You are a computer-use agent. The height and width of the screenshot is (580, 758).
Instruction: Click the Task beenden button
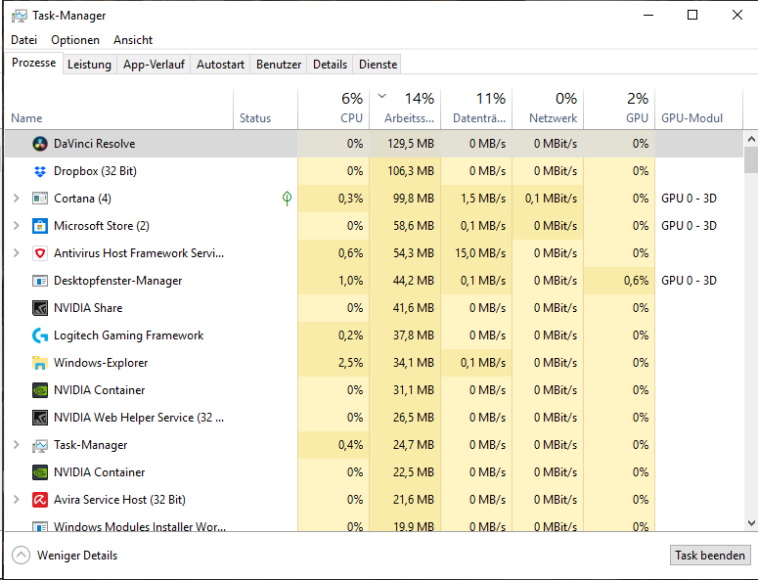710,556
